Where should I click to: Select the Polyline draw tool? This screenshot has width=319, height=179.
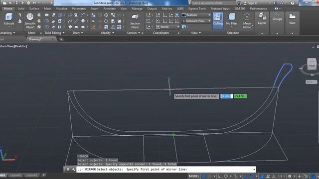tap(70, 15)
